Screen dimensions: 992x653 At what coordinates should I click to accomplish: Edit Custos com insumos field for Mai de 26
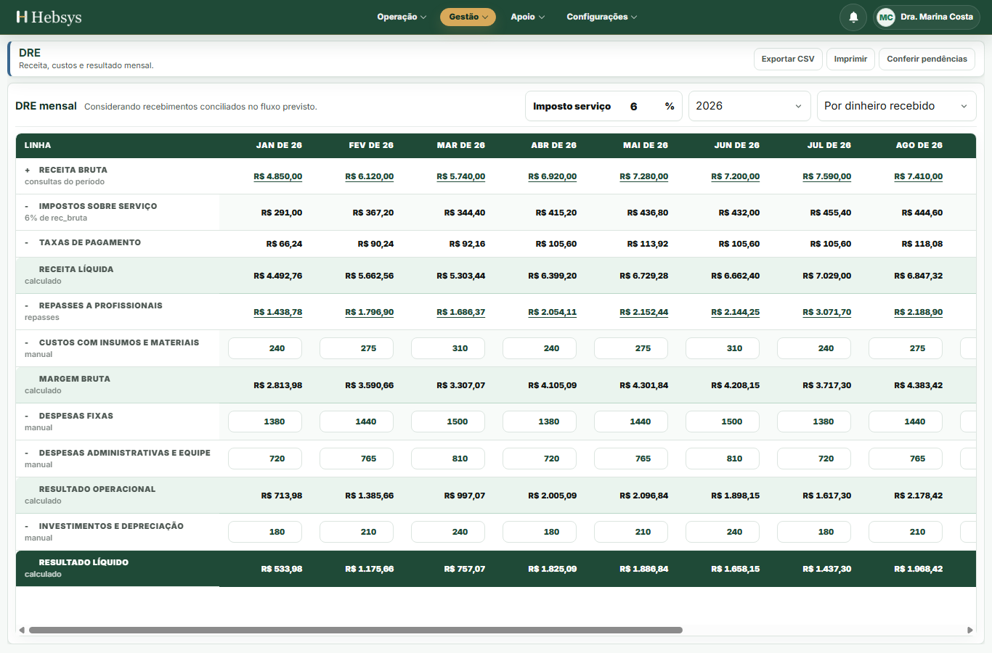coord(631,348)
